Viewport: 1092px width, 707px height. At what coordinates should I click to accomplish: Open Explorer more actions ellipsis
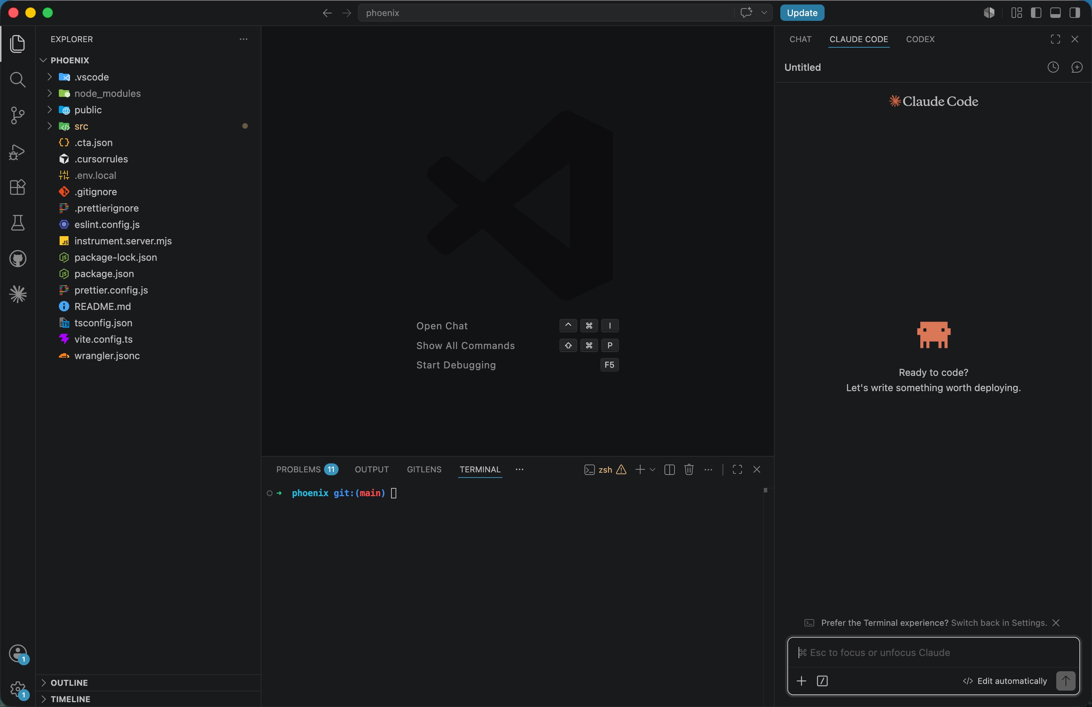pos(243,39)
